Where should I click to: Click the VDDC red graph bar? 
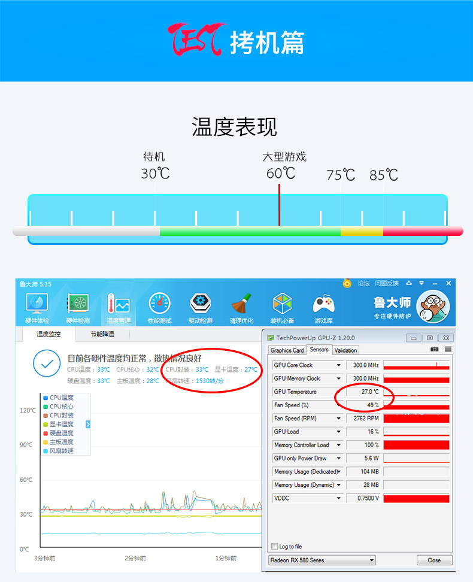click(416, 498)
